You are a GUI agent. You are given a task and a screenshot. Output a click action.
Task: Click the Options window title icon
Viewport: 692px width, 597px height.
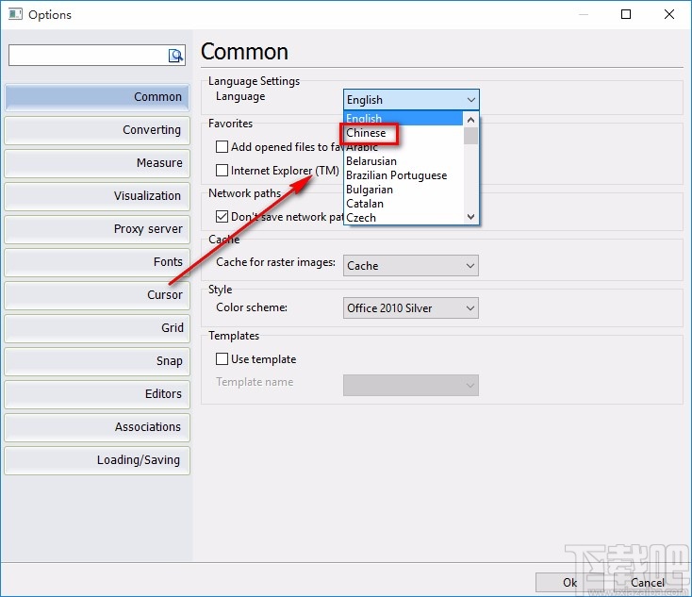15,14
